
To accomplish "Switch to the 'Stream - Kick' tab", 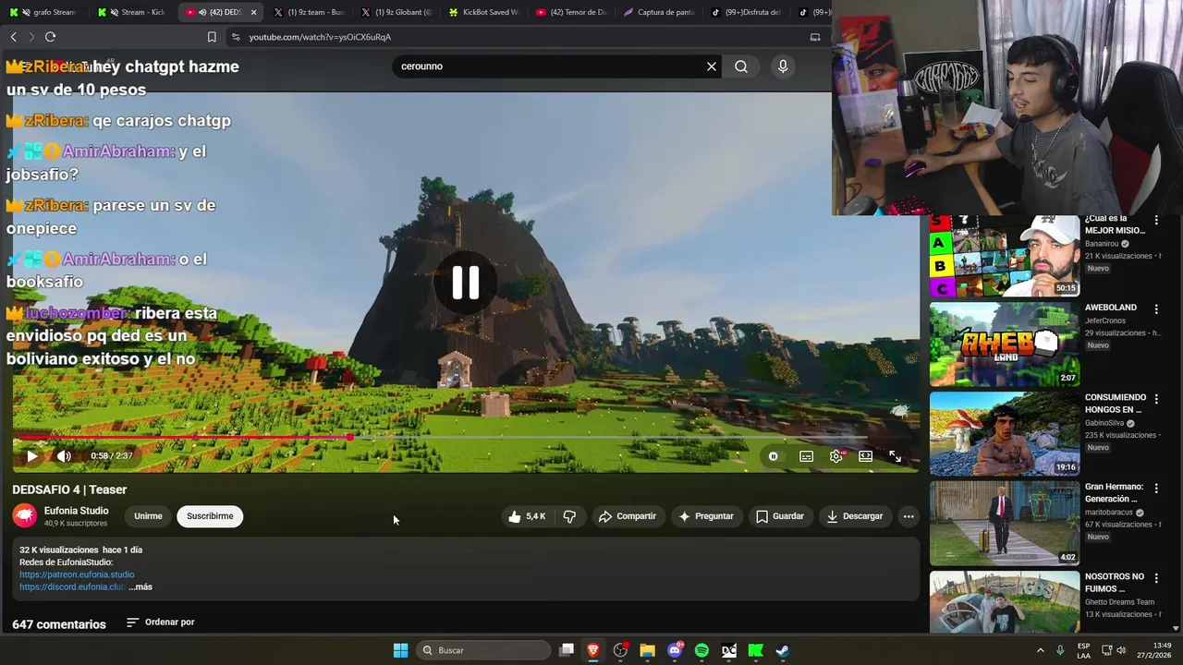I will [134, 12].
